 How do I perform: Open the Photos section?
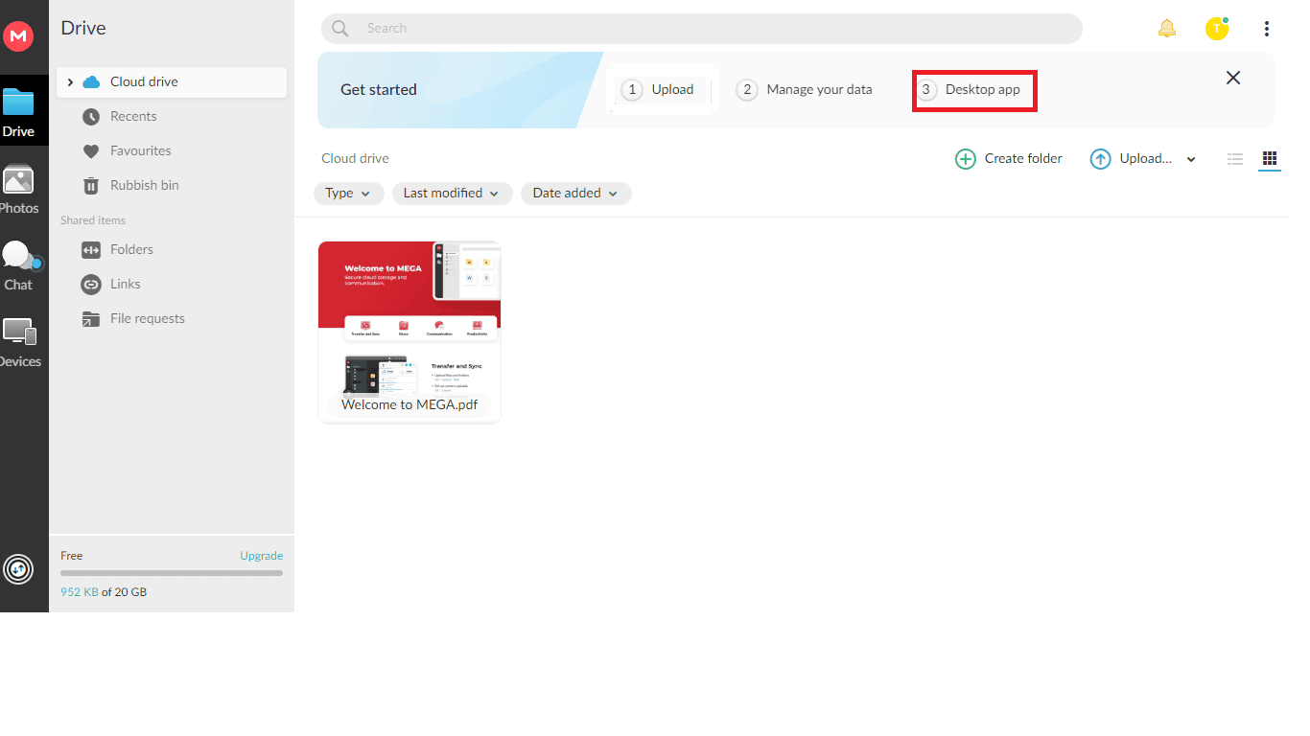tap(18, 189)
